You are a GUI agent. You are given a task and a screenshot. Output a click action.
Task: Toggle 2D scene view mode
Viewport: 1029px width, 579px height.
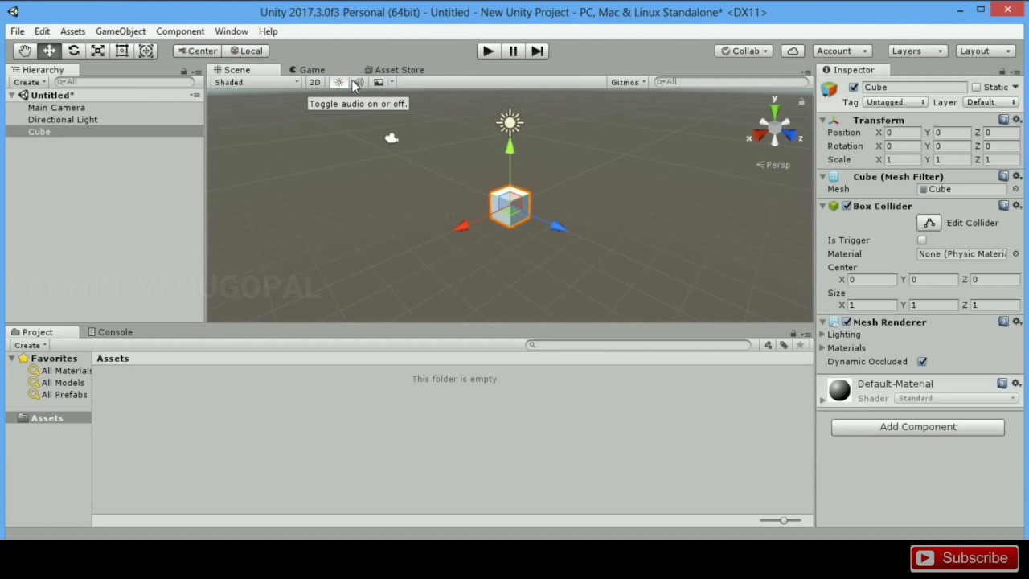314,82
